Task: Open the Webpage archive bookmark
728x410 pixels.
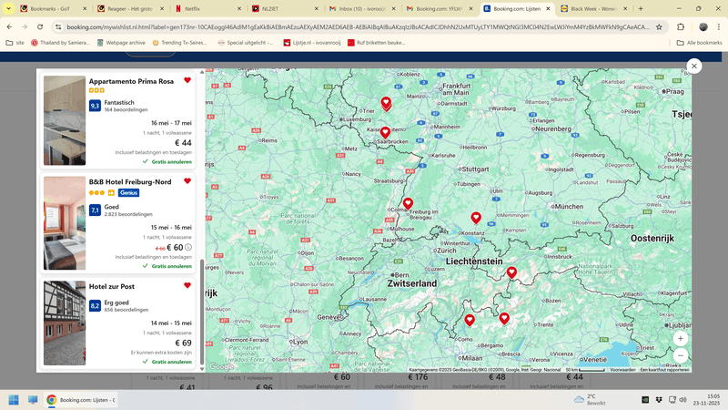Action: coord(121,43)
